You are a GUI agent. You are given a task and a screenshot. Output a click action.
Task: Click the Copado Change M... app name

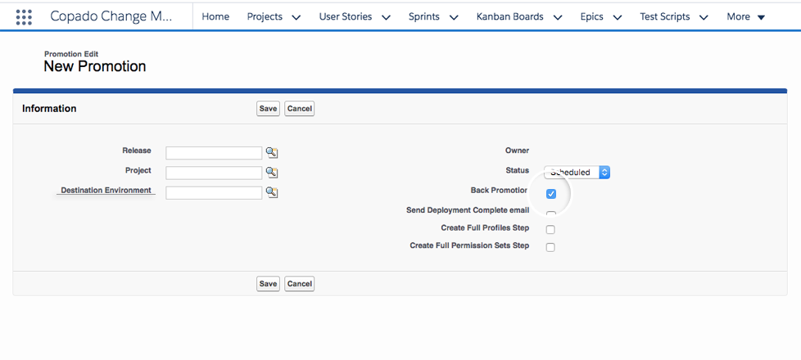[x=111, y=17]
